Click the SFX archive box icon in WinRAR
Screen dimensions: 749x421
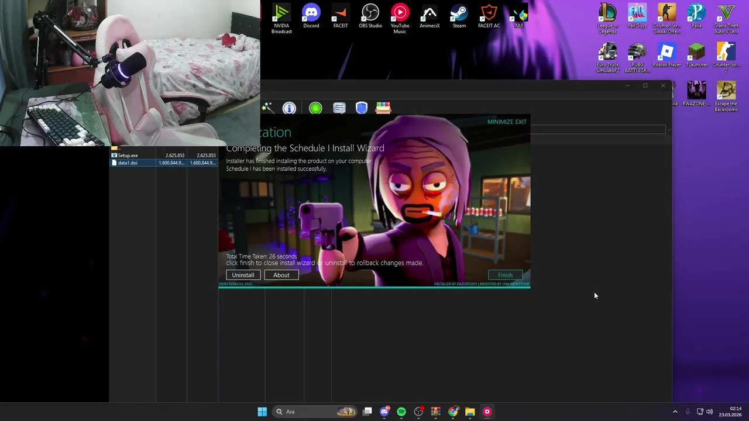pyautogui.click(x=383, y=108)
